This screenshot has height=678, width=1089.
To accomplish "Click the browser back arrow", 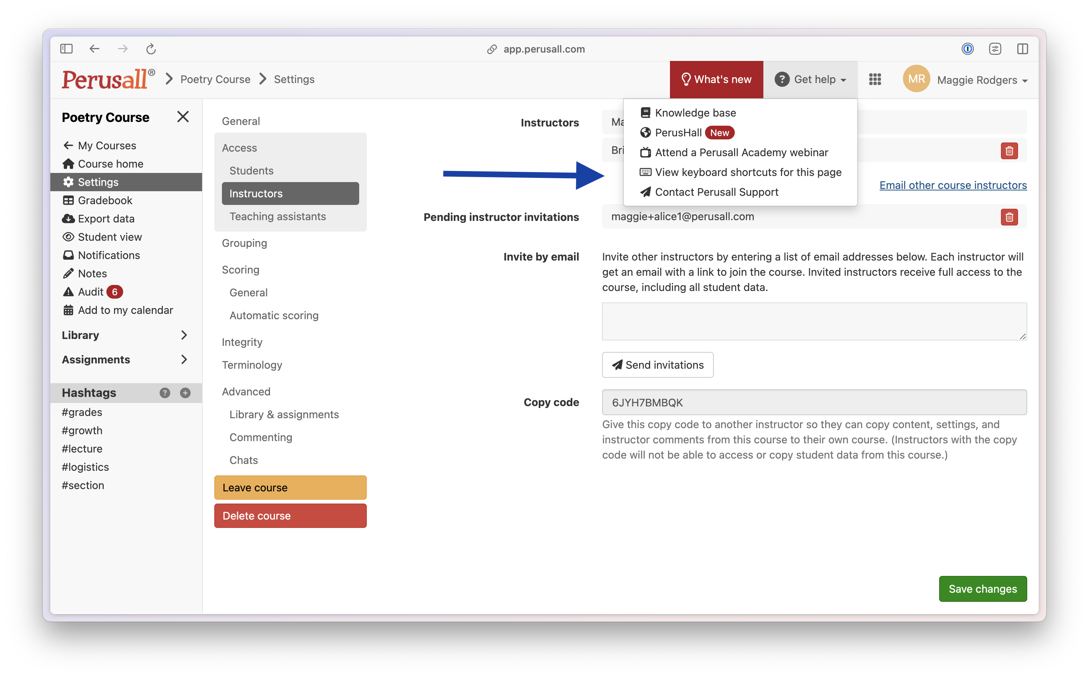I will [x=94, y=49].
